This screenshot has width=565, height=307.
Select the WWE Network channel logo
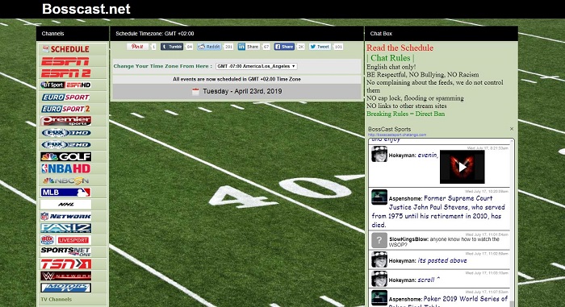tap(66, 276)
